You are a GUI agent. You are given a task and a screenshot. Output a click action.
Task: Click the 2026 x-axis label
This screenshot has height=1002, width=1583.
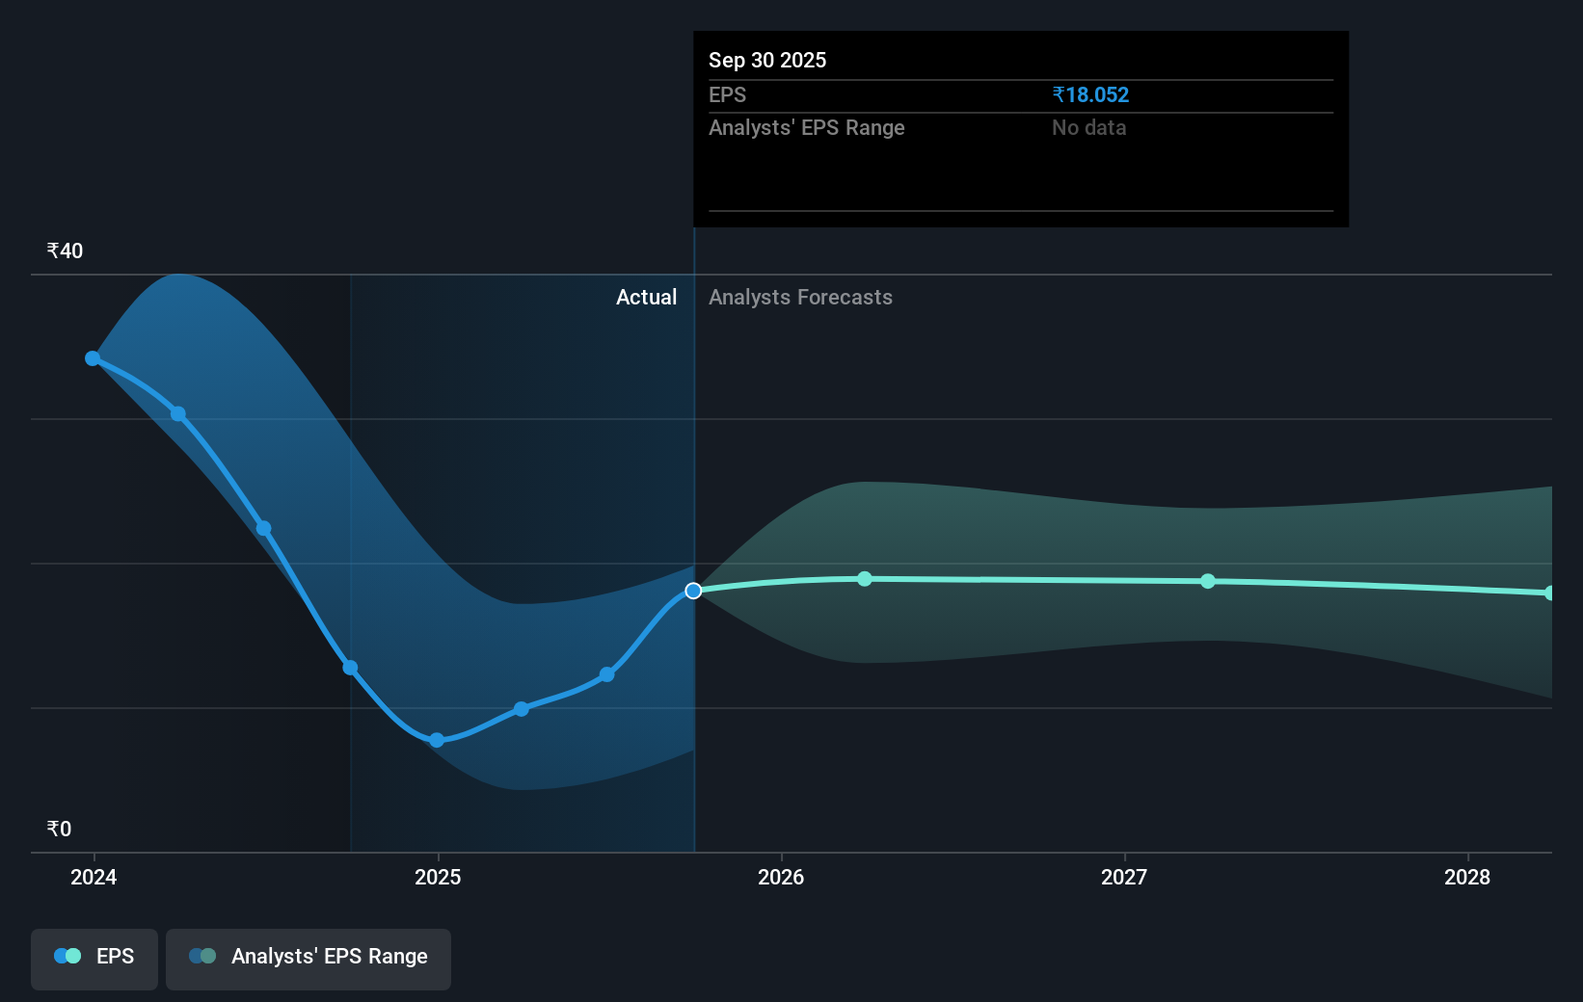(781, 877)
